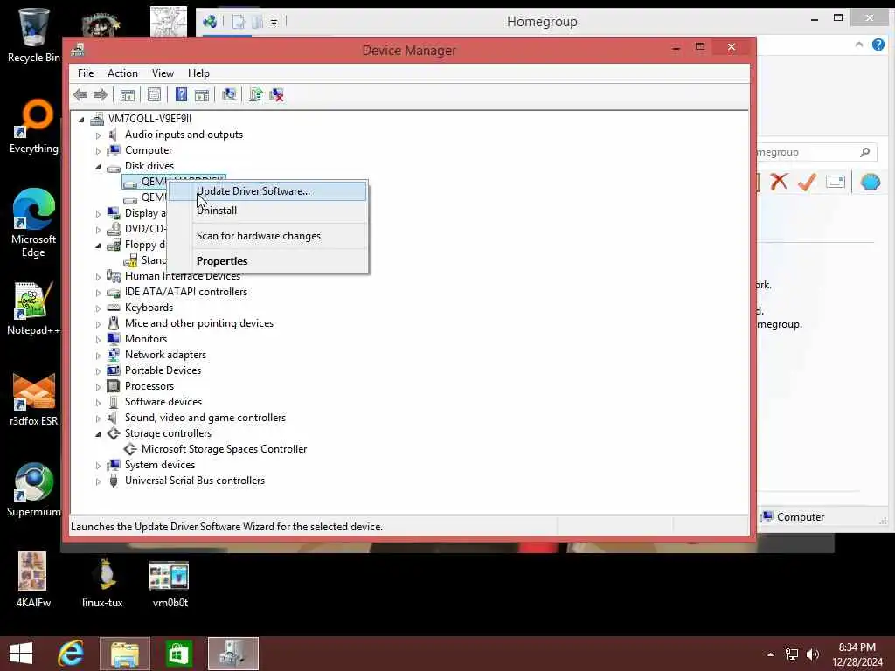895x671 pixels.
Task: Click the Uninstall device toolbar icon with red X
Action: click(x=276, y=94)
